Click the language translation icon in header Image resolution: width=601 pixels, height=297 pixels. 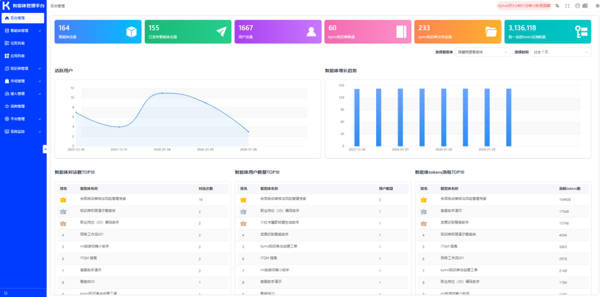pos(558,6)
